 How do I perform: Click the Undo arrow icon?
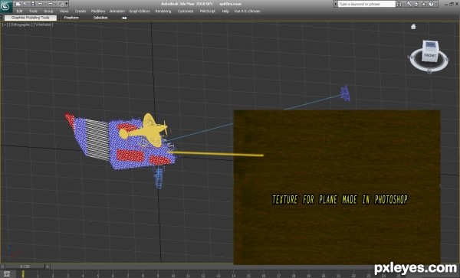point(41,4)
